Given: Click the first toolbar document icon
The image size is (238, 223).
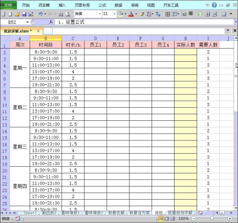Looking at the screenshot, I should pyautogui.click(x=3, y=14).
